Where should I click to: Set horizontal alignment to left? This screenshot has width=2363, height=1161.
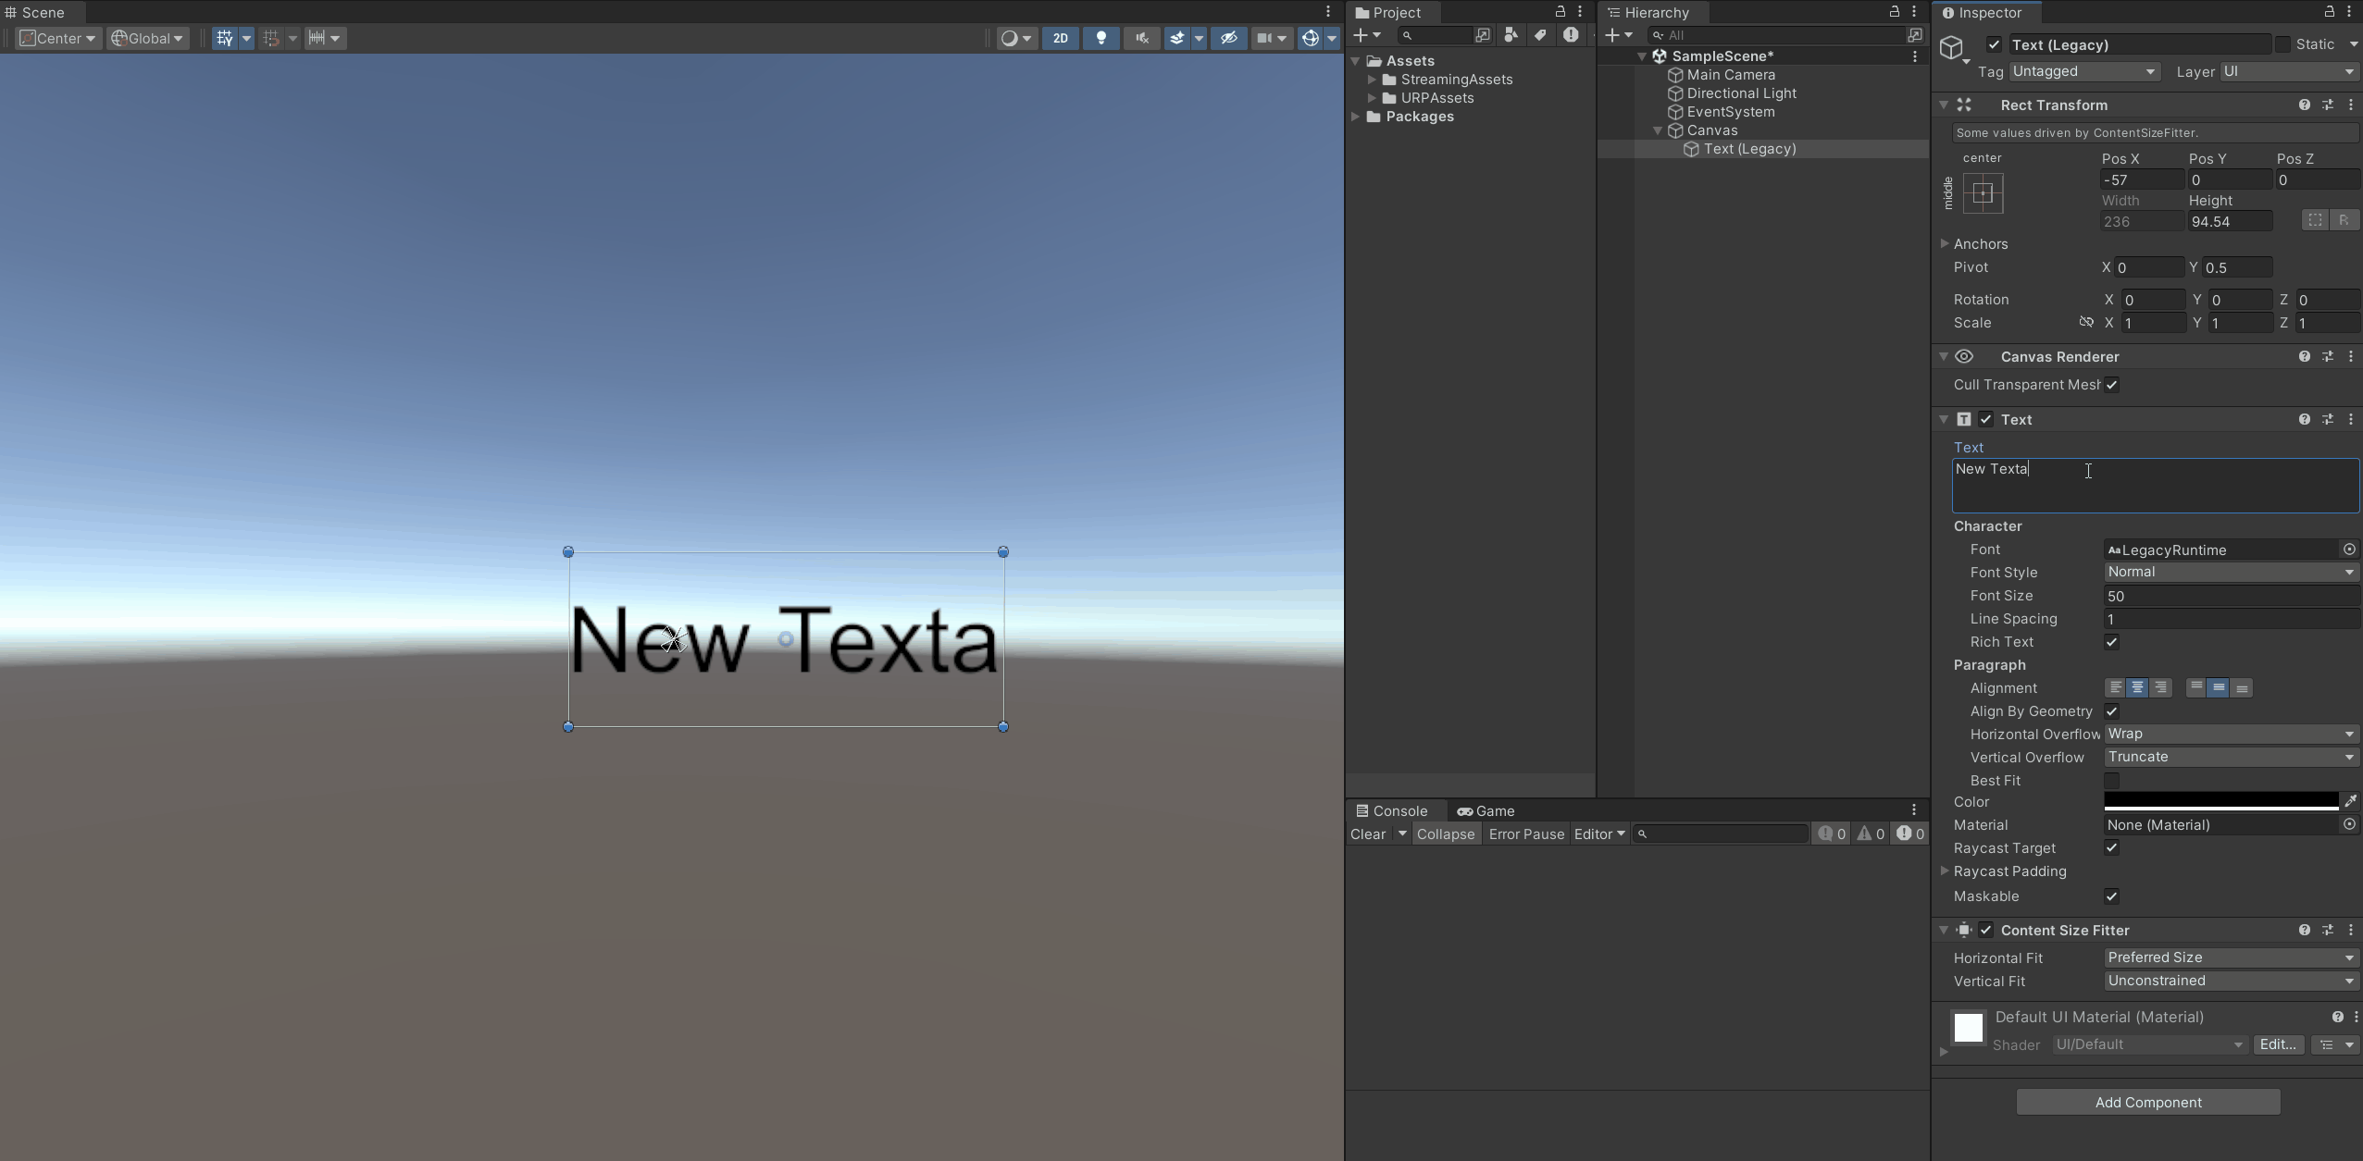pos(2115,687)
